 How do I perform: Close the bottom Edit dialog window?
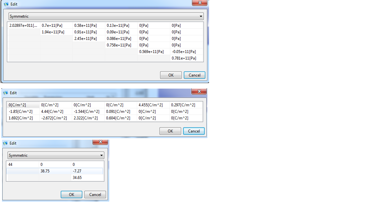[x=100, y=142]
